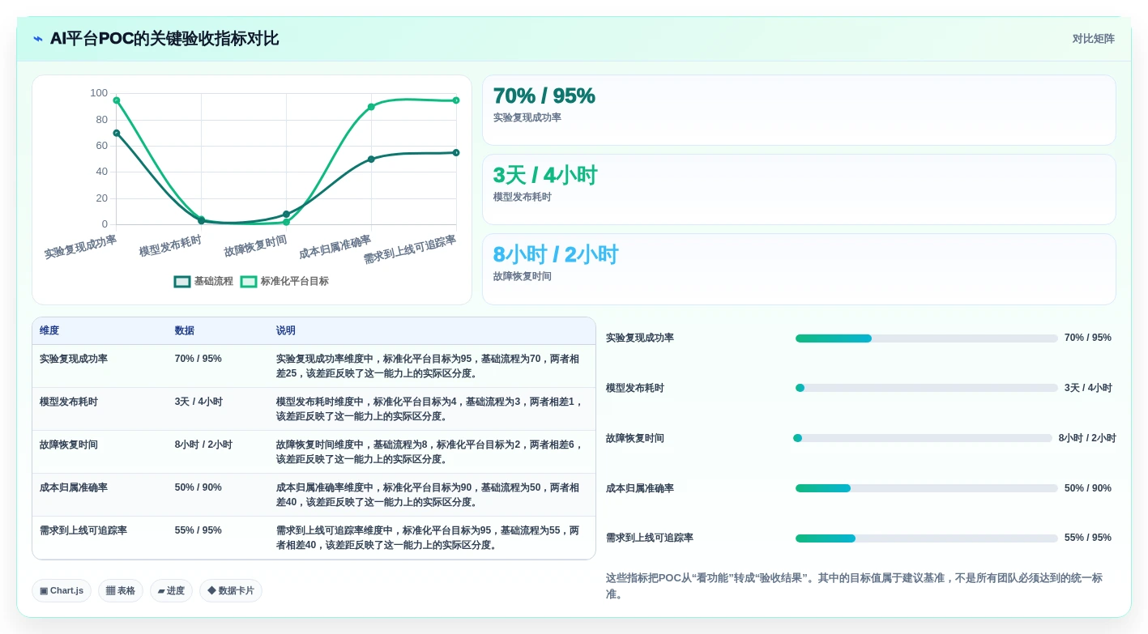This screenshot has width=1148, height=634.
Task: Click the 表格 tag
Action: point(121,590)
